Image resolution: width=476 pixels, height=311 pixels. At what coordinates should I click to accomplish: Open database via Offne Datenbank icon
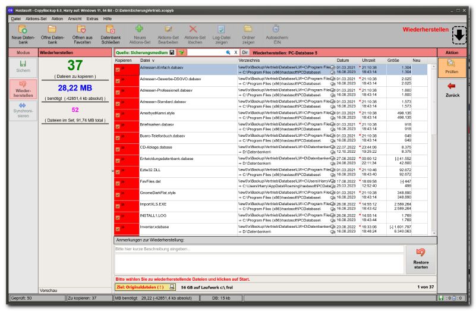click(x=52, y=29)
